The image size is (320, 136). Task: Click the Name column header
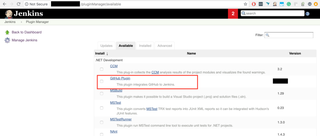[191, 53]
